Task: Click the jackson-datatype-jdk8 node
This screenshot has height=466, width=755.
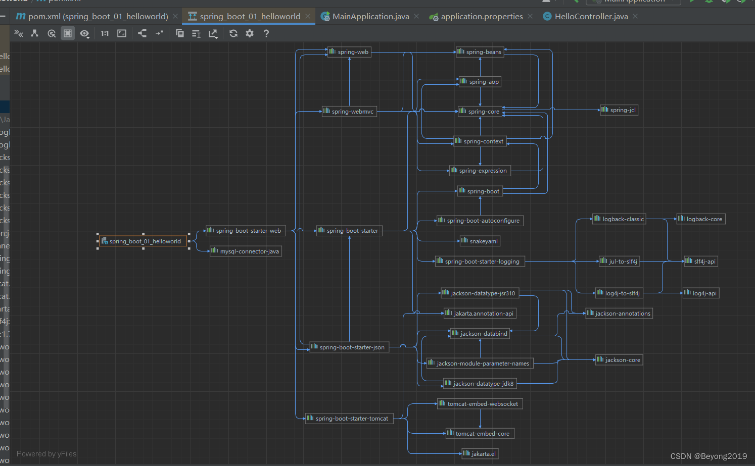Action: pos(480,384)
